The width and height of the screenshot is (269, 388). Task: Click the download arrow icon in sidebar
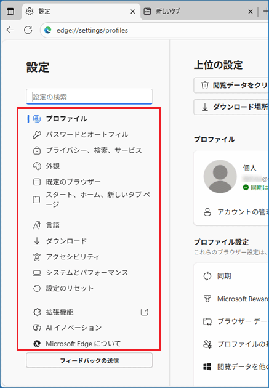36,241
